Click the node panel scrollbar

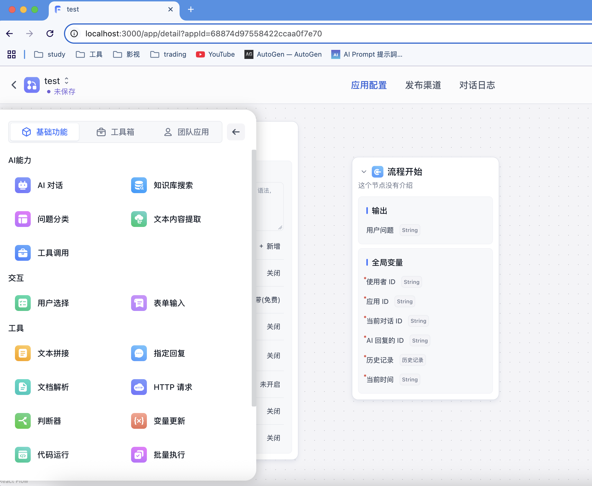click(x=254, y=278)
